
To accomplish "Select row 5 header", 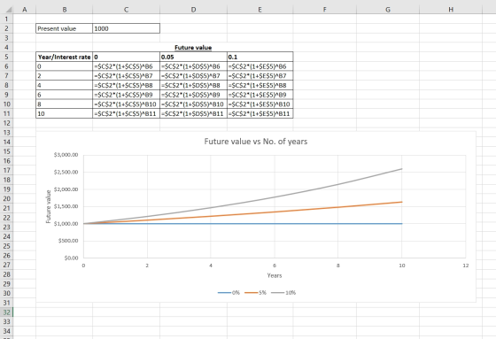I will [x=6, y=57].
